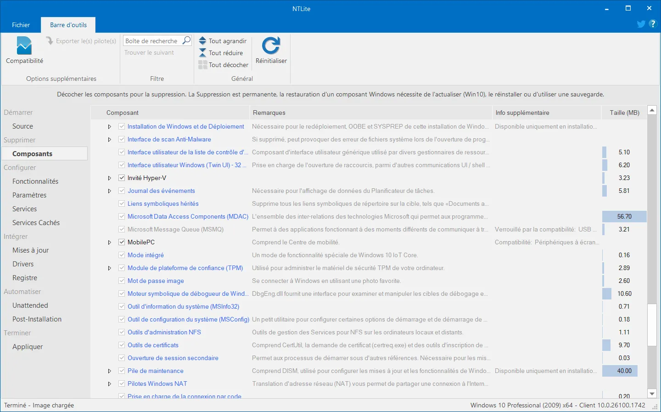The image size is (661, 412).
Task: Uncheck Interface de scan Anti-Malware
Action: click(x=122, y=139)
